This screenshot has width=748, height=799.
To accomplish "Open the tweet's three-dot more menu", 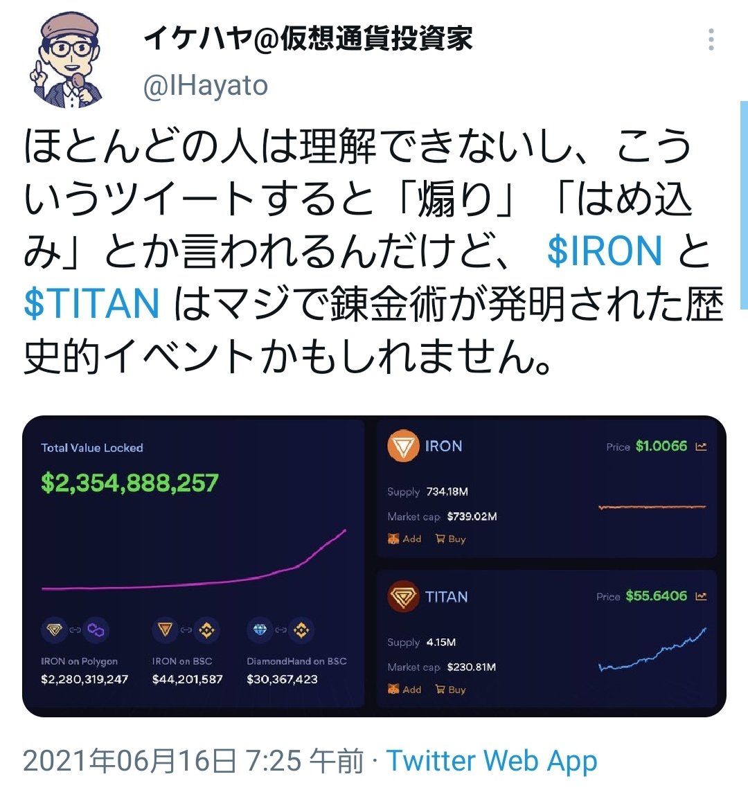I will point(711,39).
